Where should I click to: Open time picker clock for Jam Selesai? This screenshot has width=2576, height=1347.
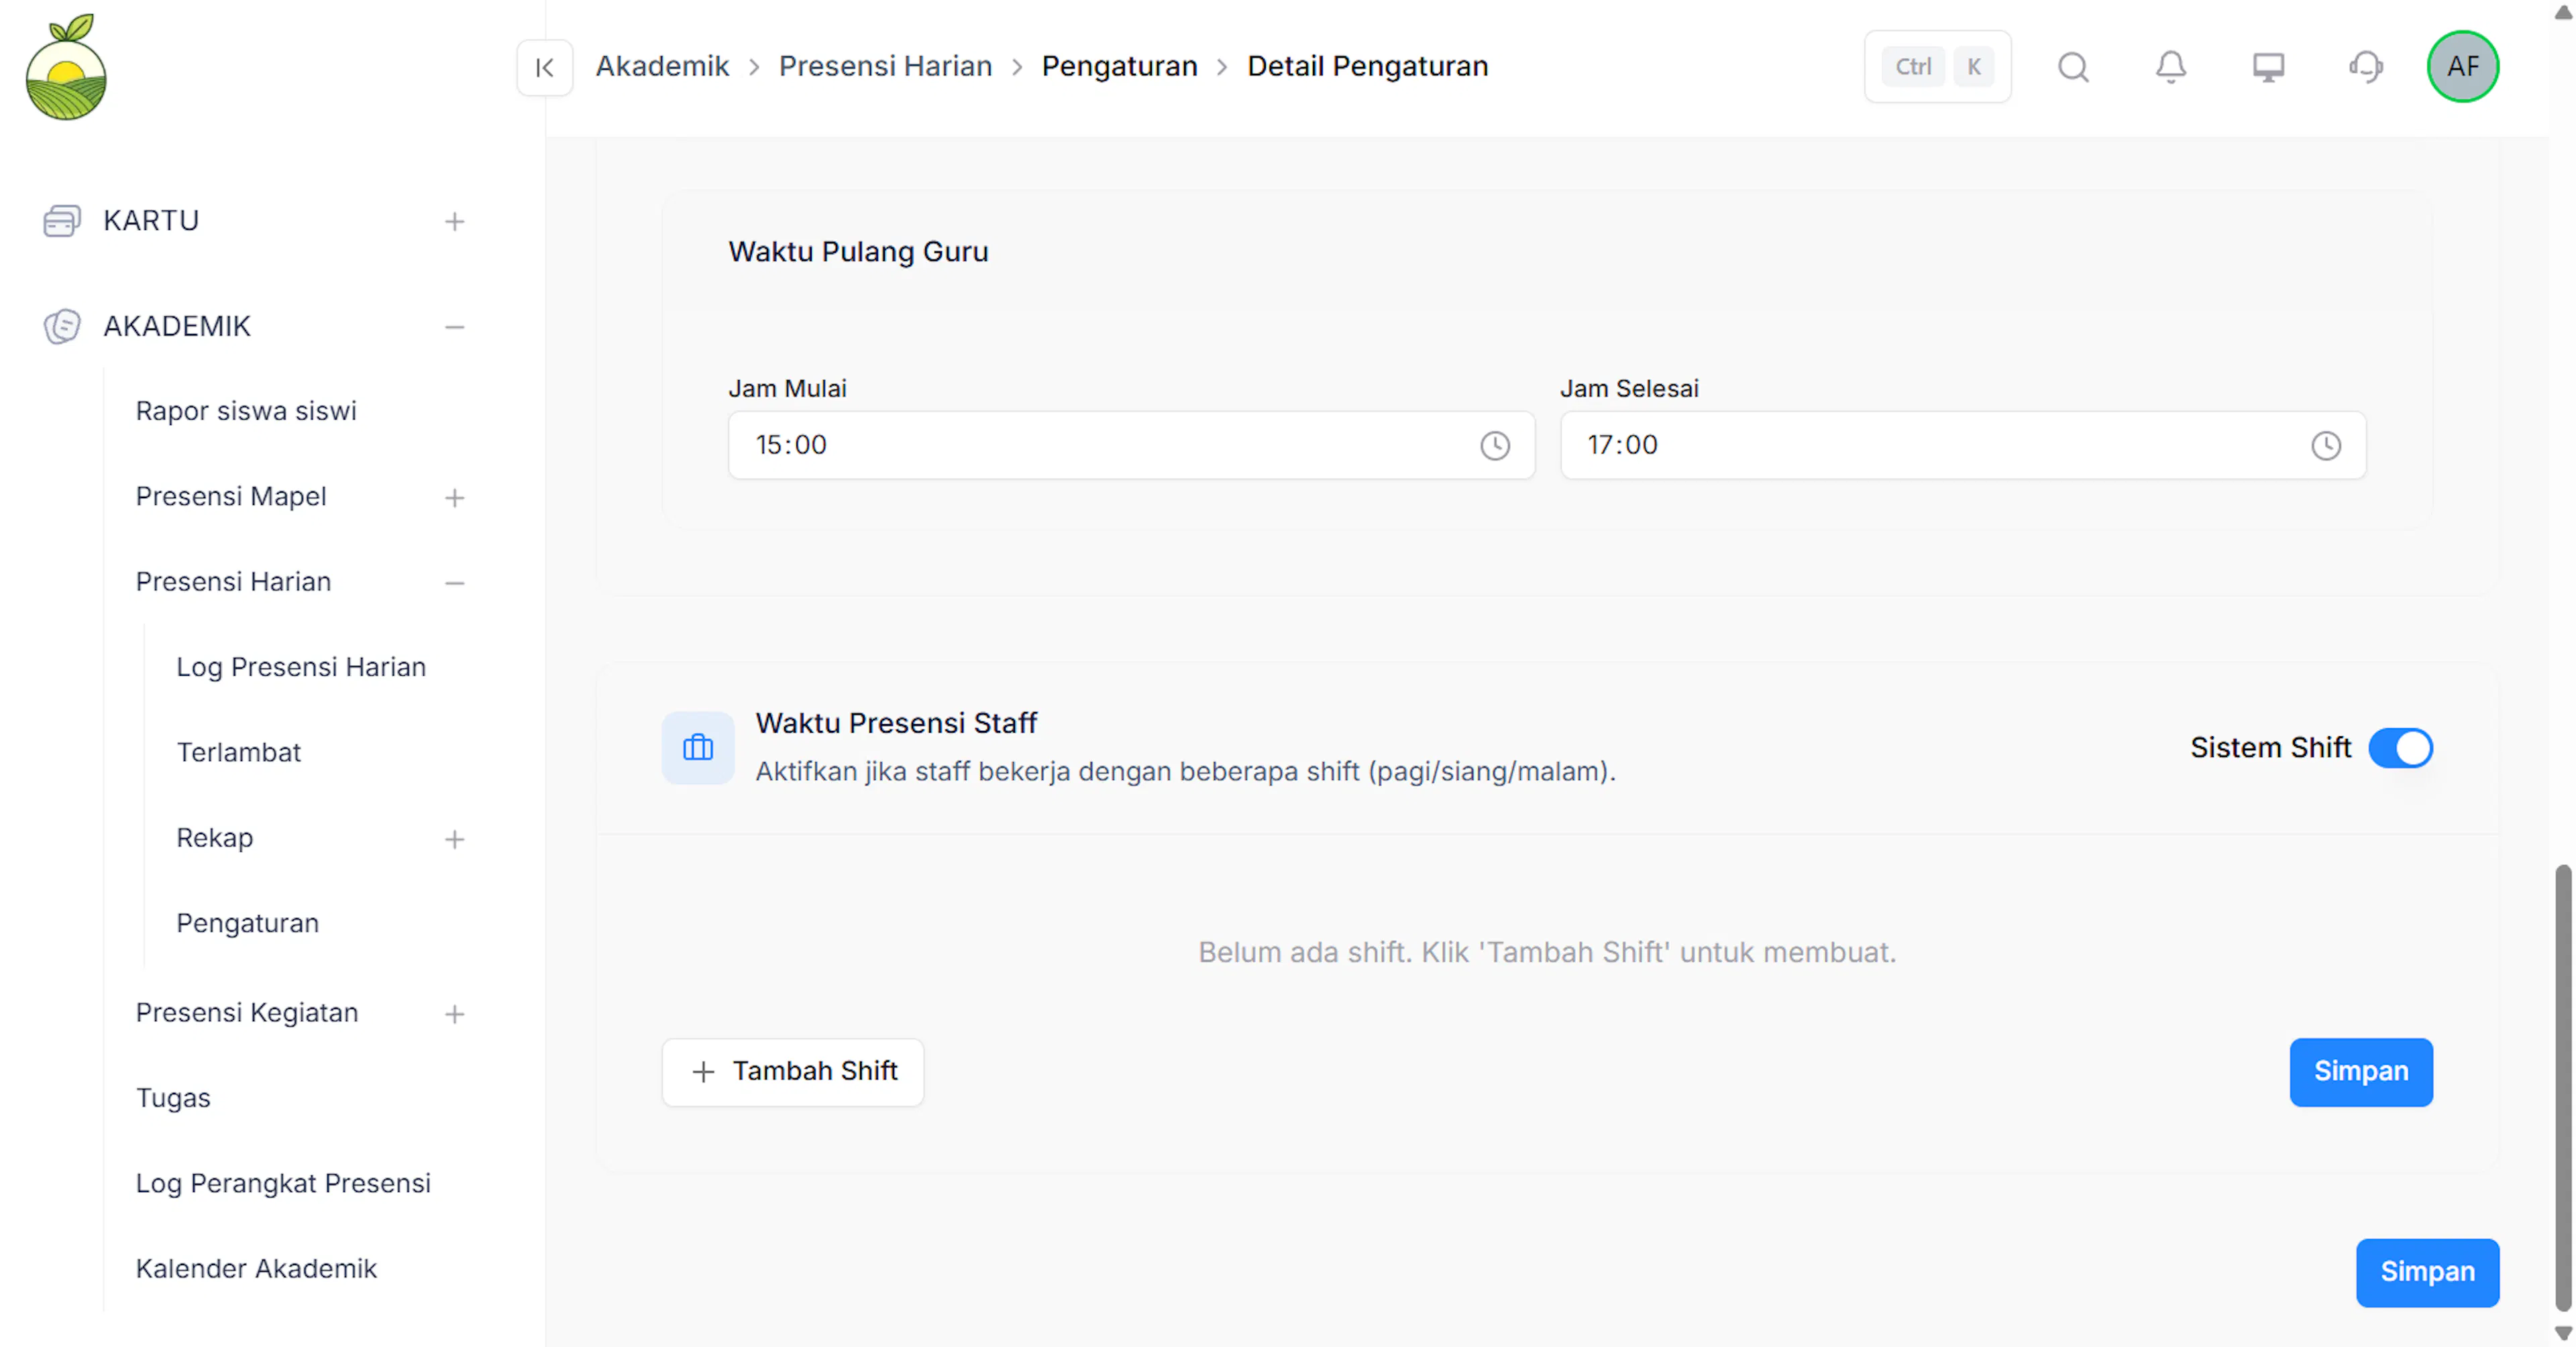2325,445
